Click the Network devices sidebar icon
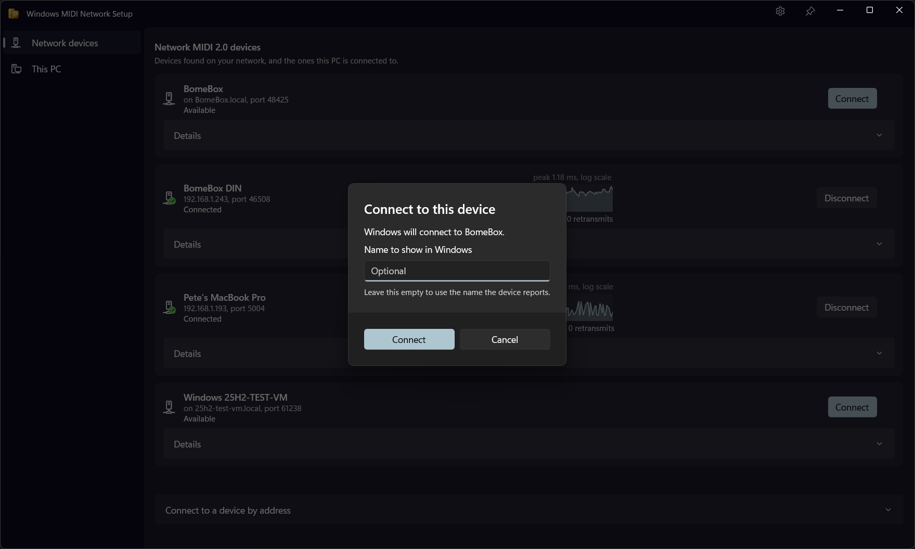Screen dimensions: 915x549 tap(16, 43)
